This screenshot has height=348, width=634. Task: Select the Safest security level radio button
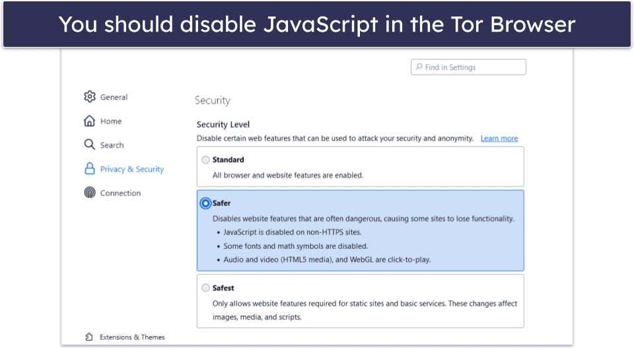click(x=206, y=288)
